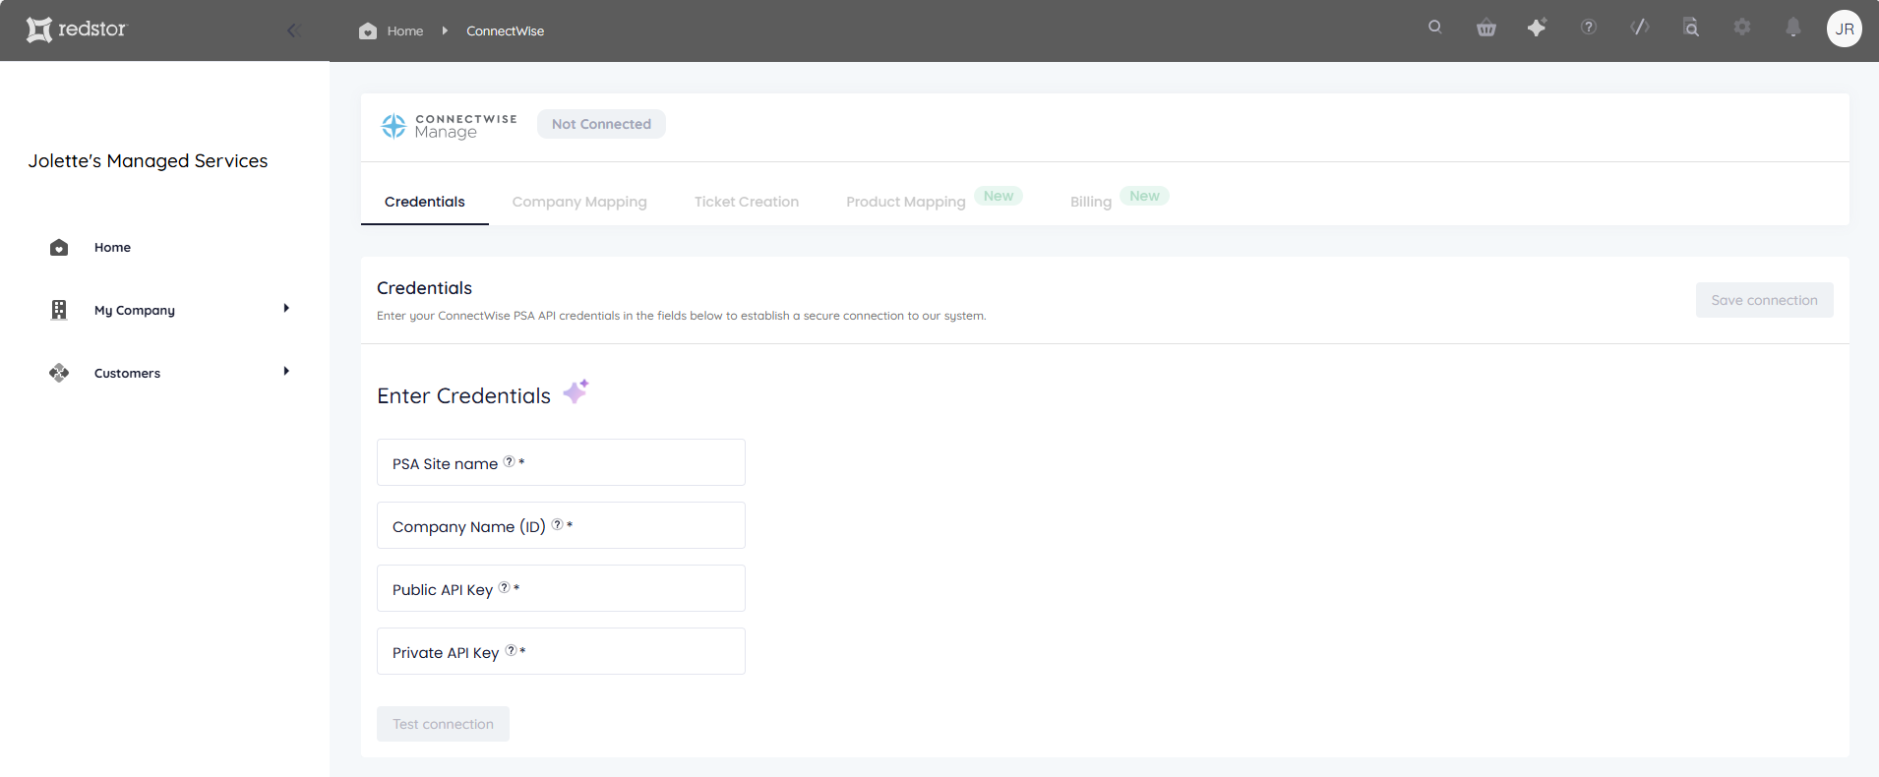This screenshot has width=1879, height=777.
Task: Click the New badge on Product Mapping
Action: tap(999, 196)
